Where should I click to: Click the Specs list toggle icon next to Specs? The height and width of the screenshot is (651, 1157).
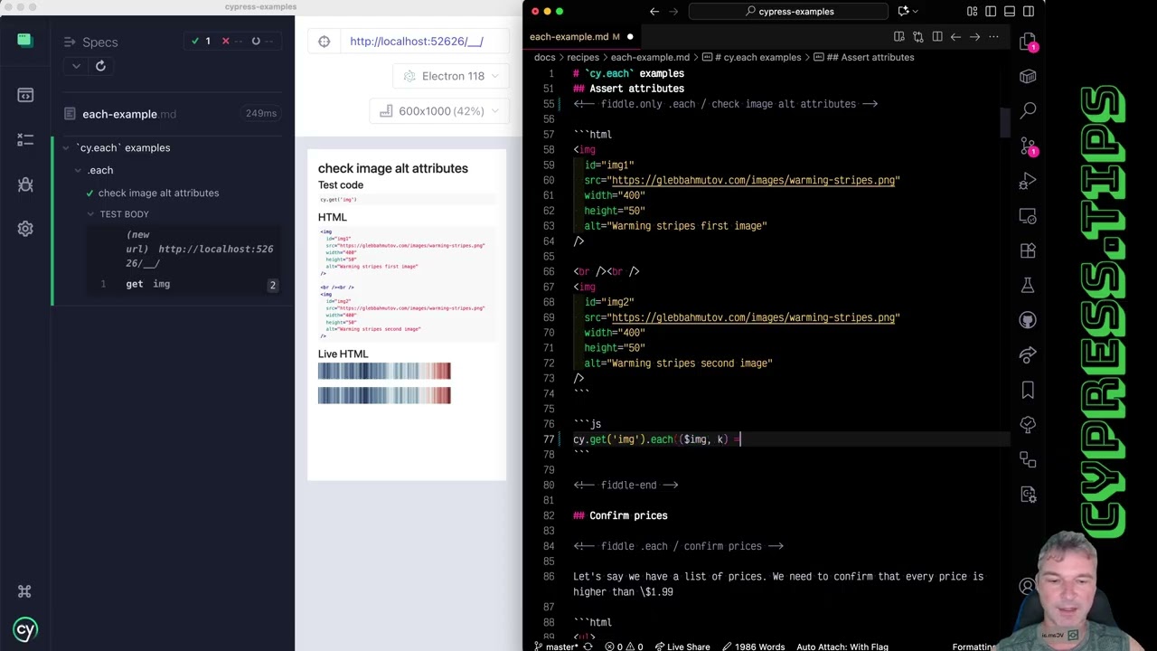(70, 42)
